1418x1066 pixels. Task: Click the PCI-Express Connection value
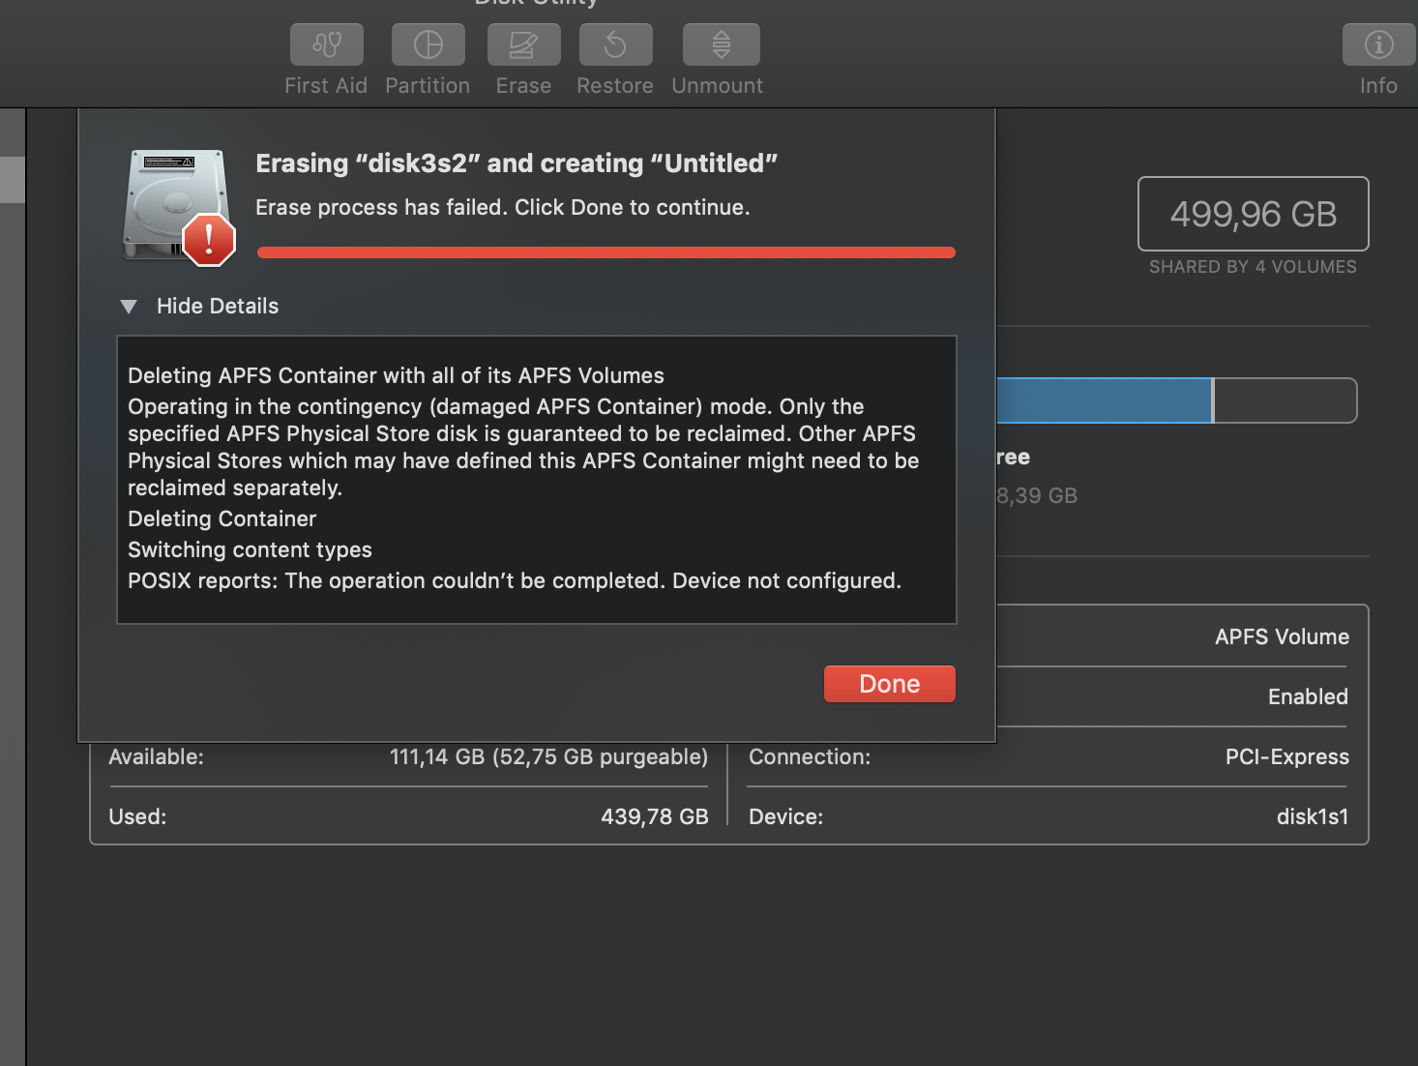(x=1286, y=757)
